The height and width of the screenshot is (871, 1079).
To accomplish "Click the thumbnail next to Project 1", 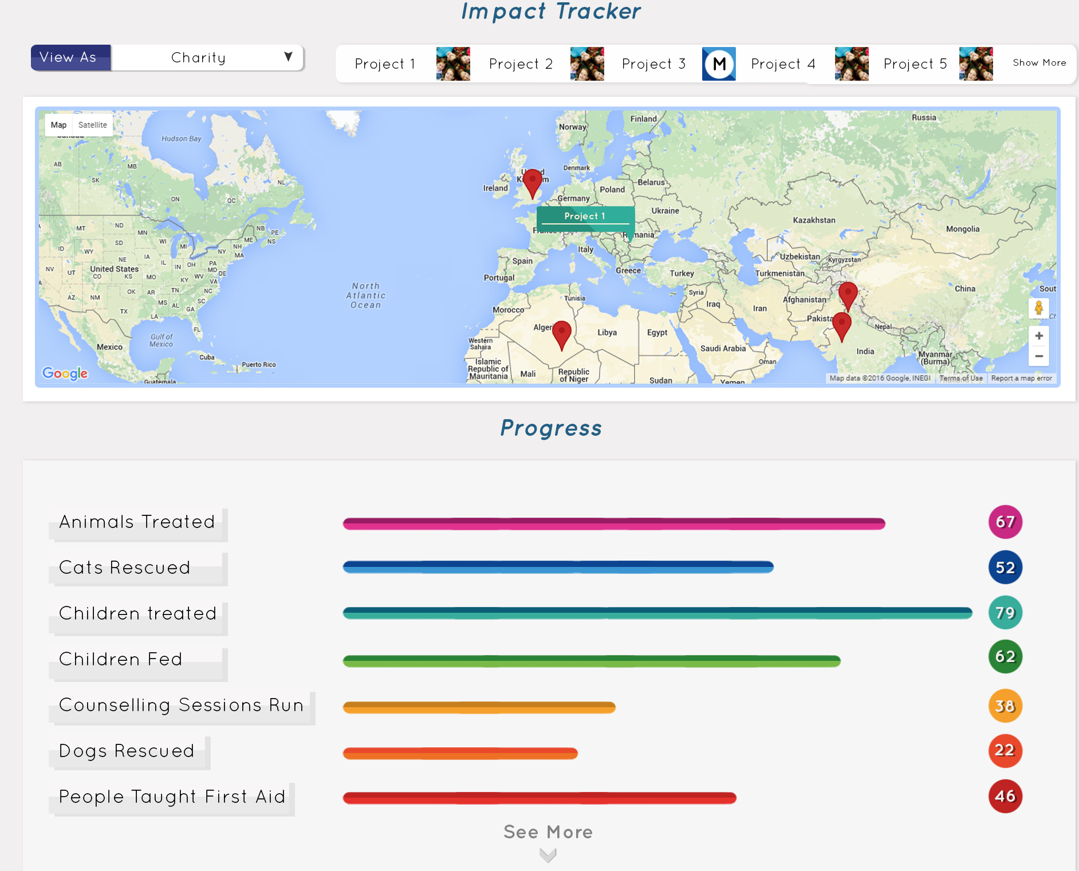I will (453, 64).
